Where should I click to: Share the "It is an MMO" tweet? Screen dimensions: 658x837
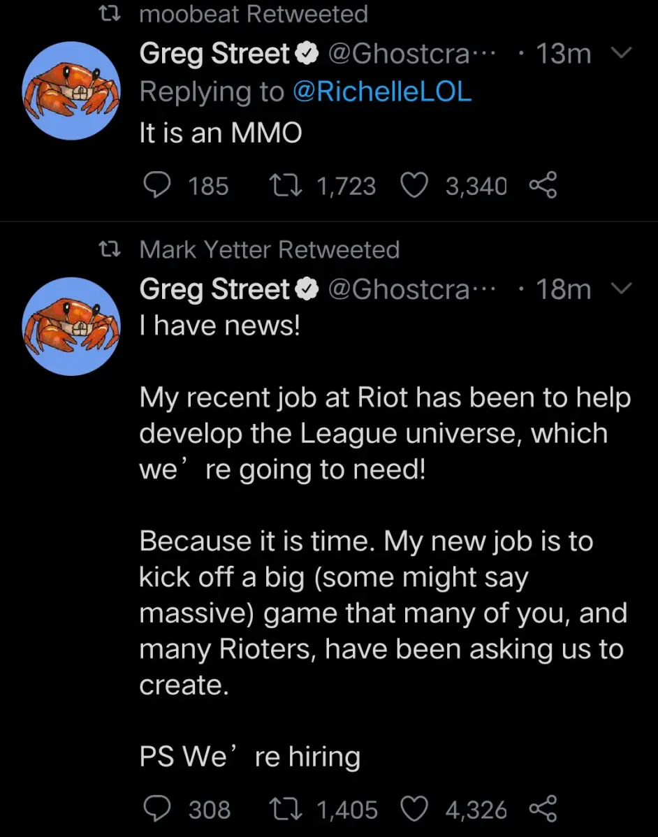pyautogui.click(x=543, y=186)
